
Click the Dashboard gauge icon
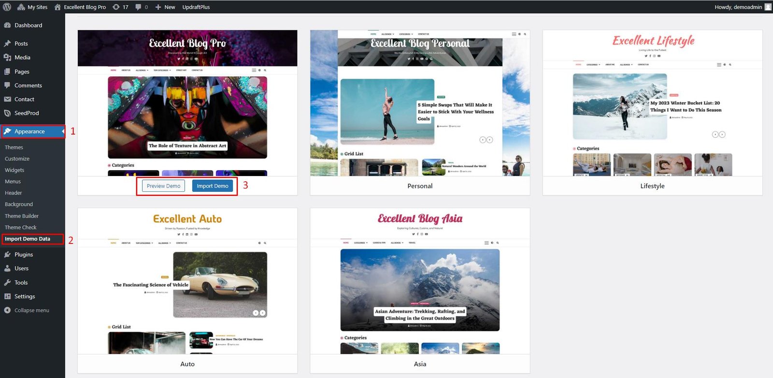tap(7, 25)
